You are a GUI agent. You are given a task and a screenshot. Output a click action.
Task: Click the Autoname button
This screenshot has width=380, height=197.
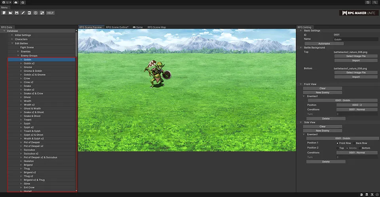pyautogui.click(x=324, y=44)
